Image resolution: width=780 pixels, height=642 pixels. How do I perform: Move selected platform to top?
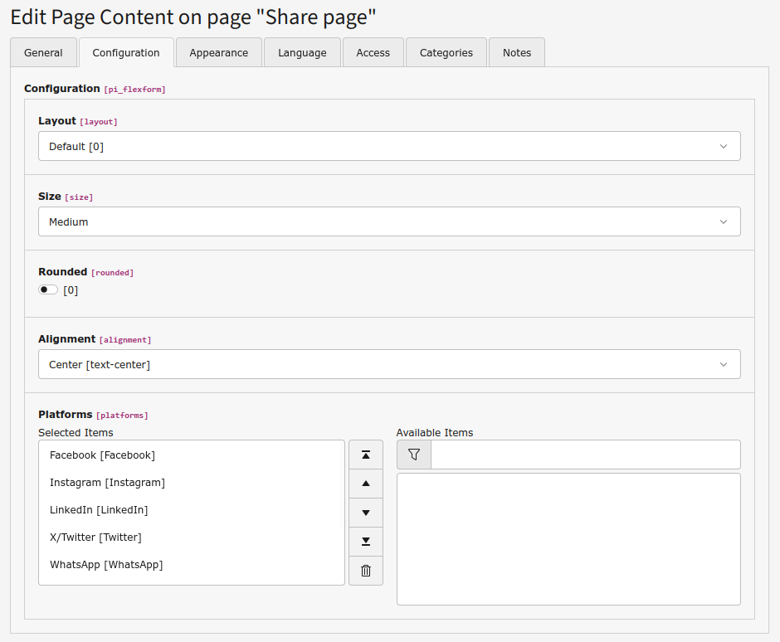coord(366,455)
